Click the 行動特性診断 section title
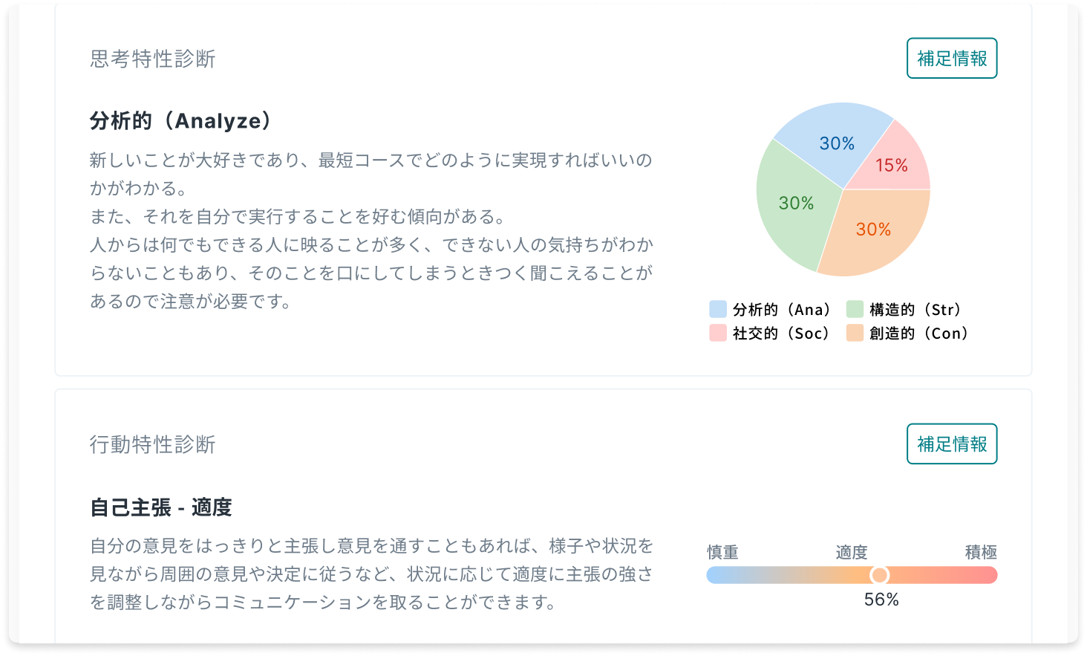Viewport: 1087px width, 656px height. pos(153,444)
